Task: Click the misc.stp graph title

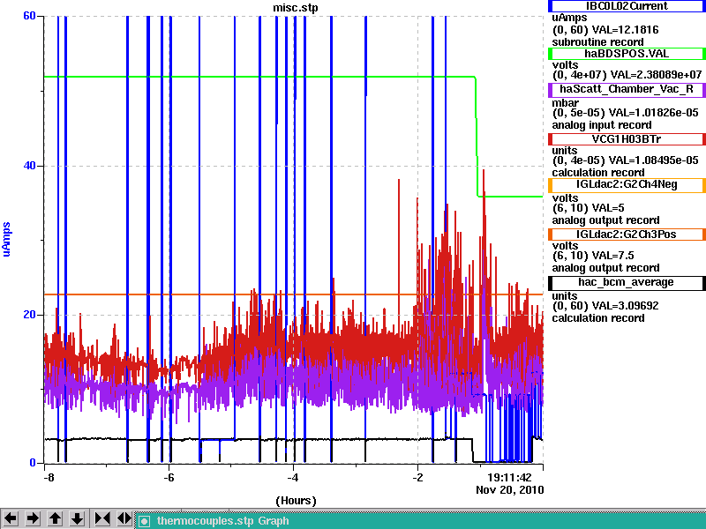Action: point(296,8)
